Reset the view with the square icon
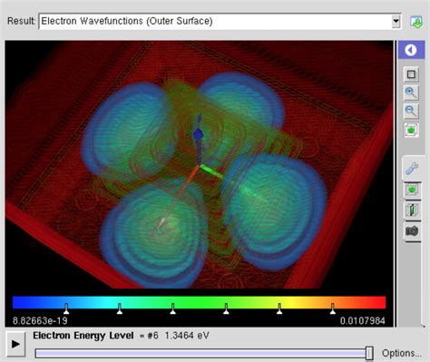The height and width of the screenshot is (362, 430). coord(411,74)
